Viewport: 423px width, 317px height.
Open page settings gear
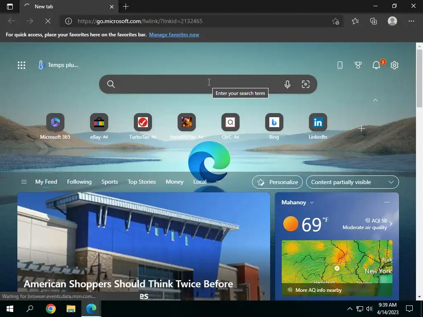click(394, 65)
